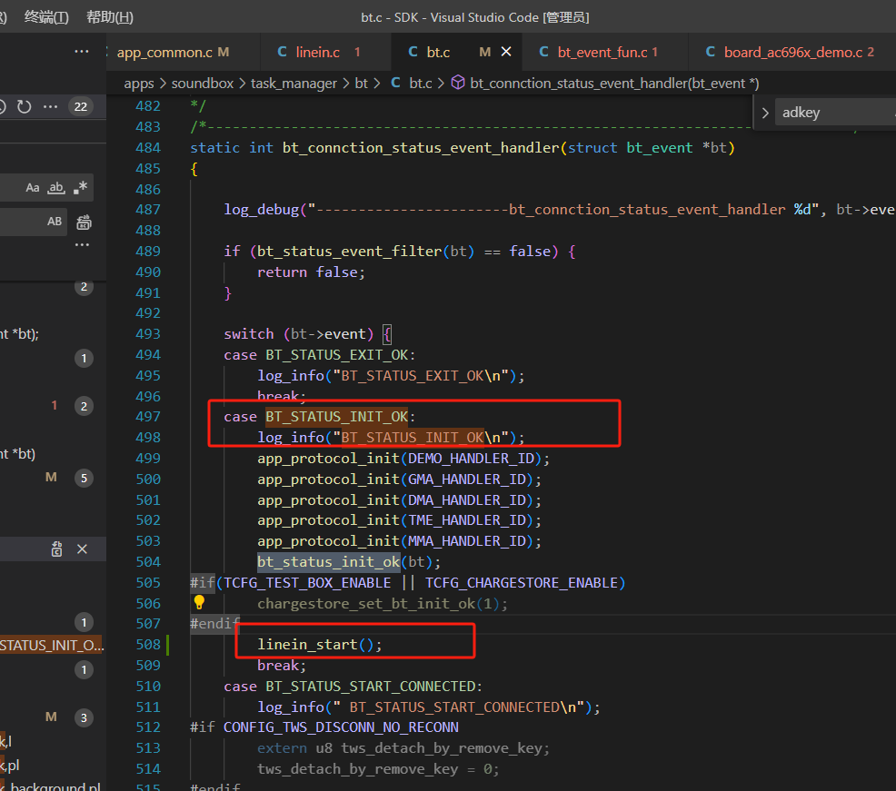Click the soundbox breadcrumb segment
Image resolution: width=896 pixels, height=791 pixels.
pyautogui.click(x=203, y=84)
